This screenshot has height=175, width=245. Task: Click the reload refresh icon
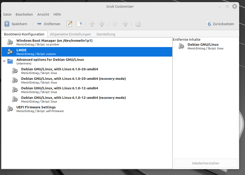[x=138, y=24]
